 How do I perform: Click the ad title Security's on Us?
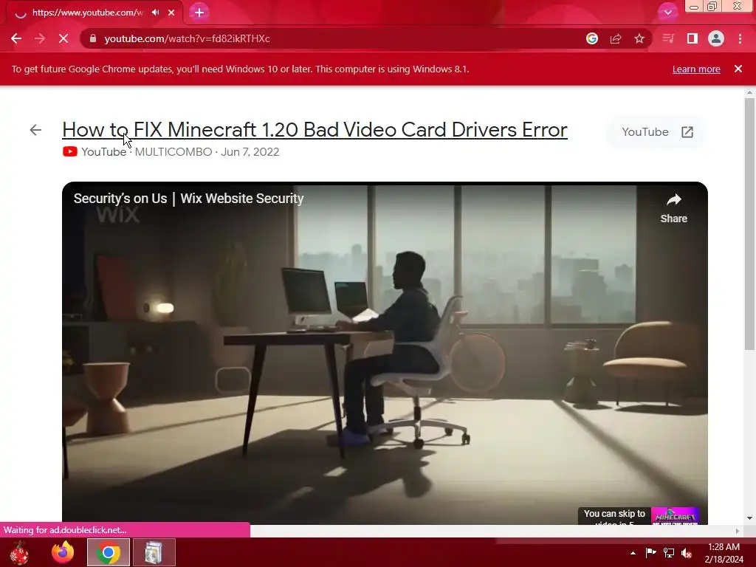point(188,199)
